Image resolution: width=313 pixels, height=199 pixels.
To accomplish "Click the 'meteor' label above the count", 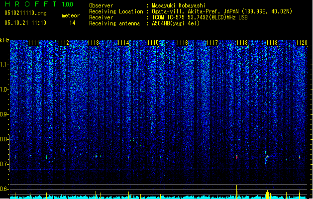I will click(71, 15).
